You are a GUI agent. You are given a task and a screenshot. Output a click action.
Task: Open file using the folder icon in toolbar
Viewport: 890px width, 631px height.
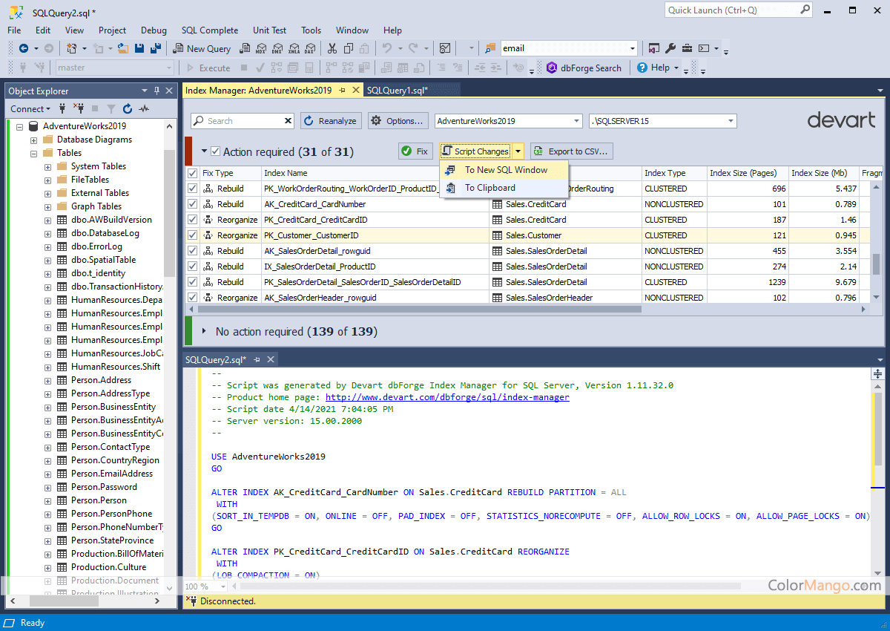click(123, 48)
